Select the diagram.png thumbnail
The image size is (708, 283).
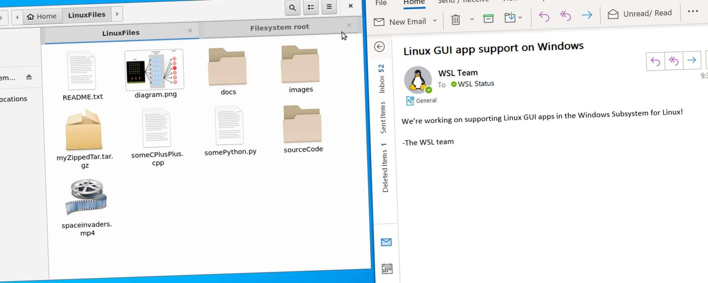click(155, 70)
